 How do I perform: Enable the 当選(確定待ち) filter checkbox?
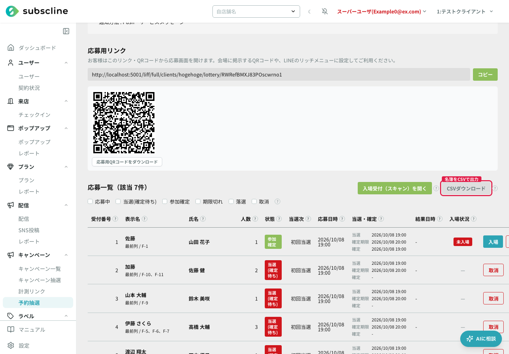118,201
